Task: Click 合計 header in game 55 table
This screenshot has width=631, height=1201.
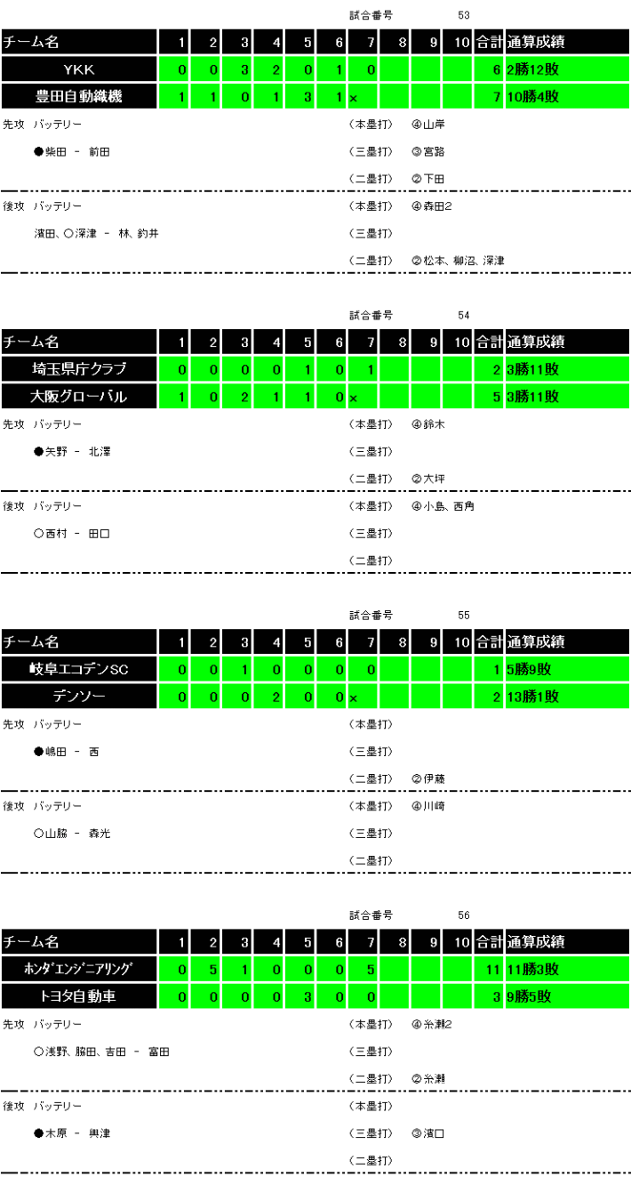Action: coord(489,641)
